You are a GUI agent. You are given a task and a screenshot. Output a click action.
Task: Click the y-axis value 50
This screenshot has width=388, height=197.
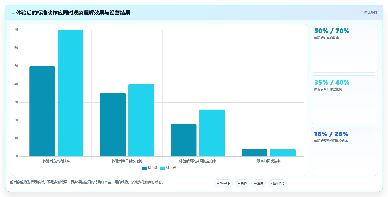16,66
